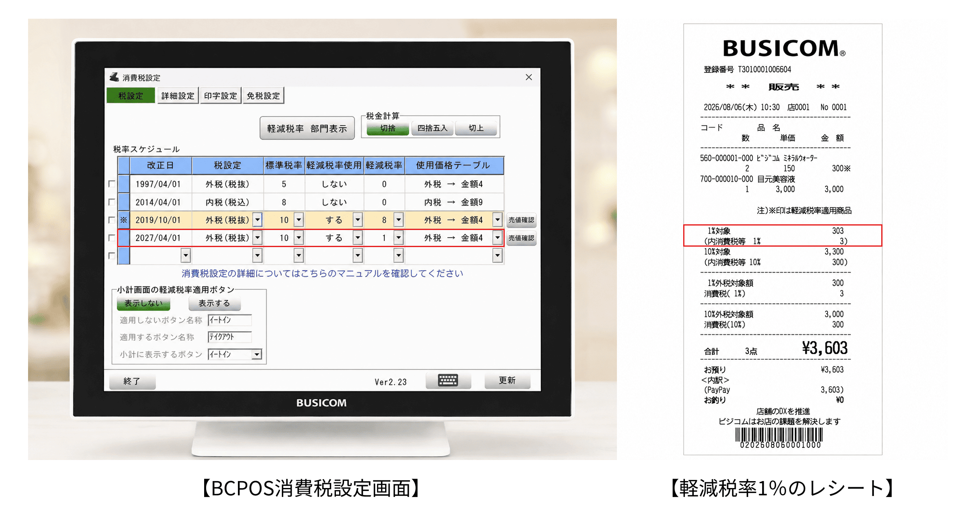Switch to the 税設定 tab

coord(131,96)
